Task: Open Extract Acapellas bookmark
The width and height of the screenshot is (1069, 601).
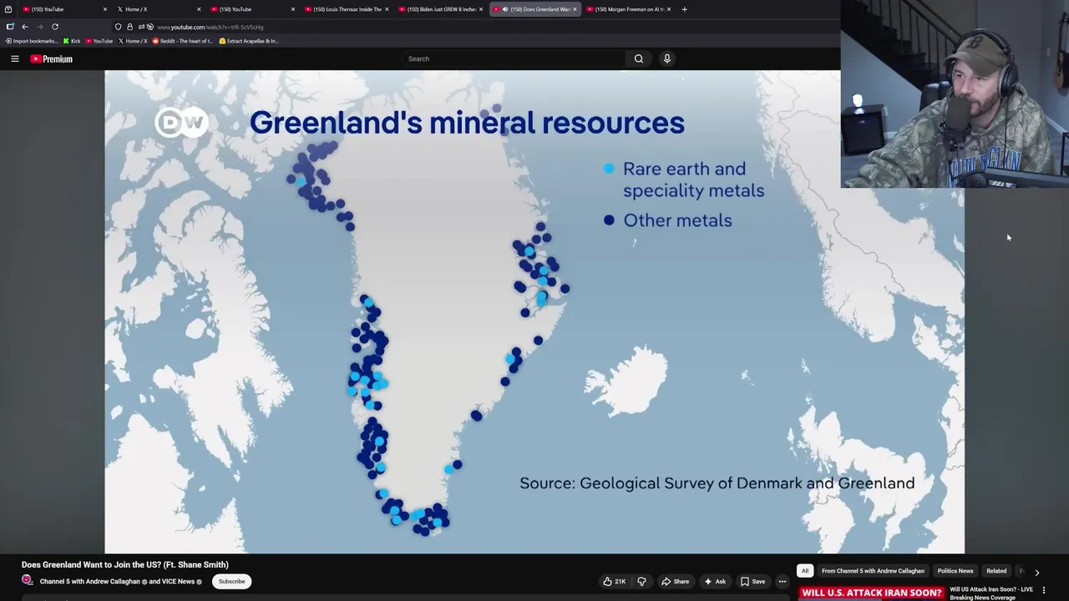Action: (x=249, y=41)
